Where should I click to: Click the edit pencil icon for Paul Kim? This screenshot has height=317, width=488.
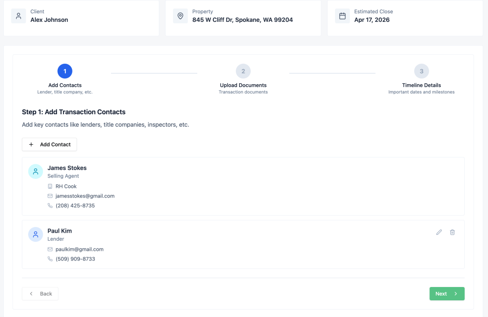(439, 232)
